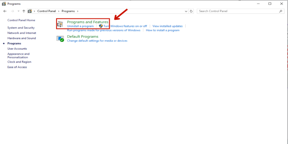
Task: Expand the address bar history dropdown
Action: click(186, 11)
